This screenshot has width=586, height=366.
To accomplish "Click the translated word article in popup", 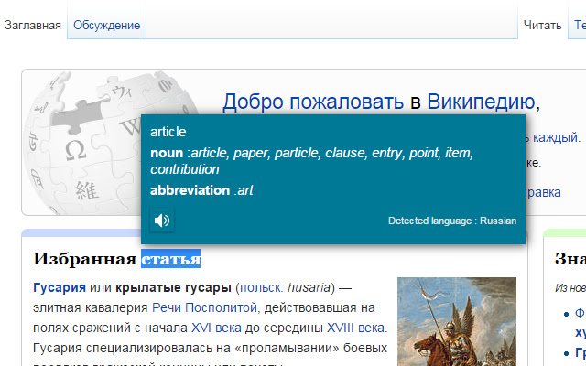I will (x=168, y=132).
